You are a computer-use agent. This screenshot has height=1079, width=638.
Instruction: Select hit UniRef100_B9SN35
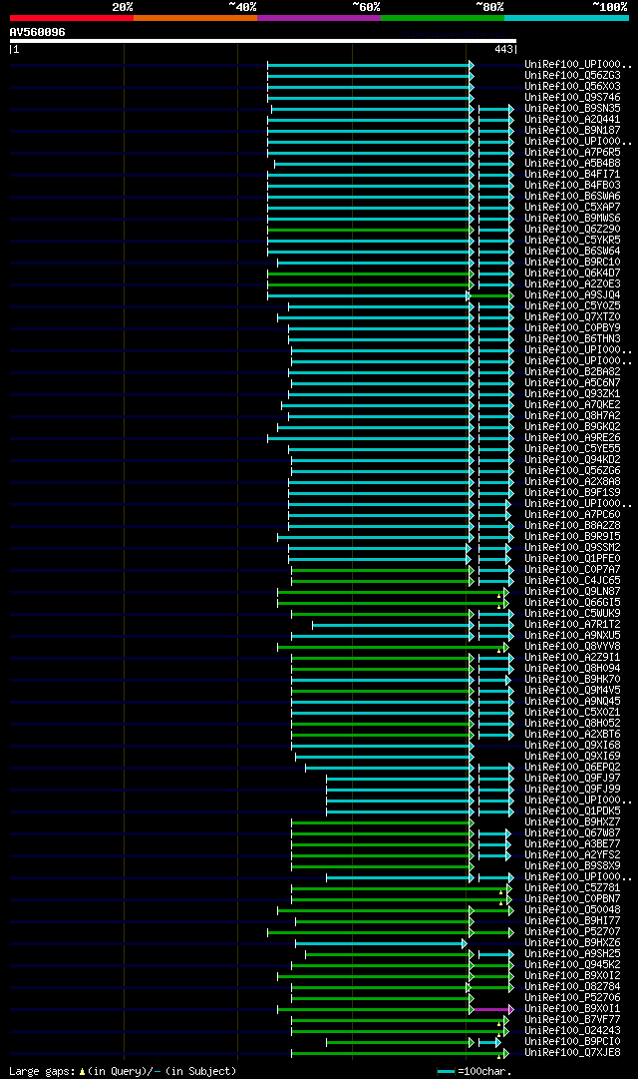(572, 109)
